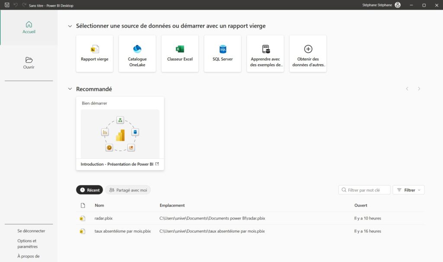Click Obtenir des données d'autres sources
This screenshot has height=262, width=443.
tap(308, 54)
